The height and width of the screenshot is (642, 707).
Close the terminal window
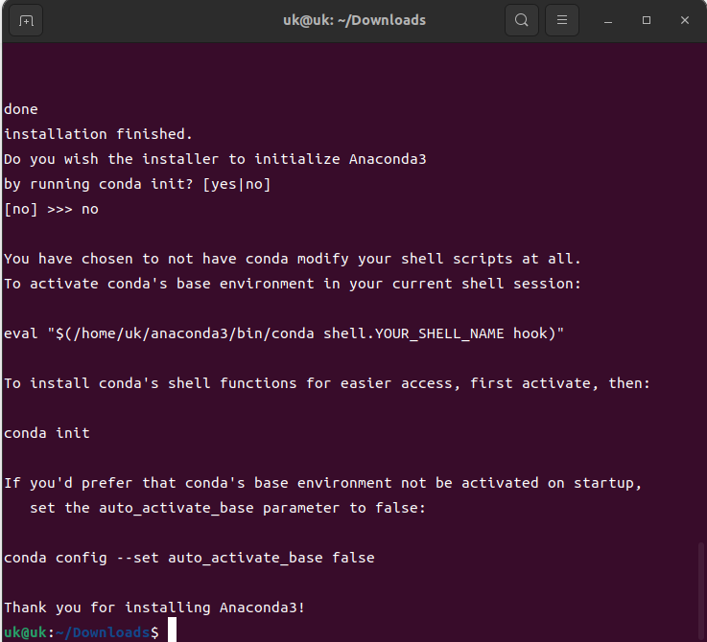(684, 20)
